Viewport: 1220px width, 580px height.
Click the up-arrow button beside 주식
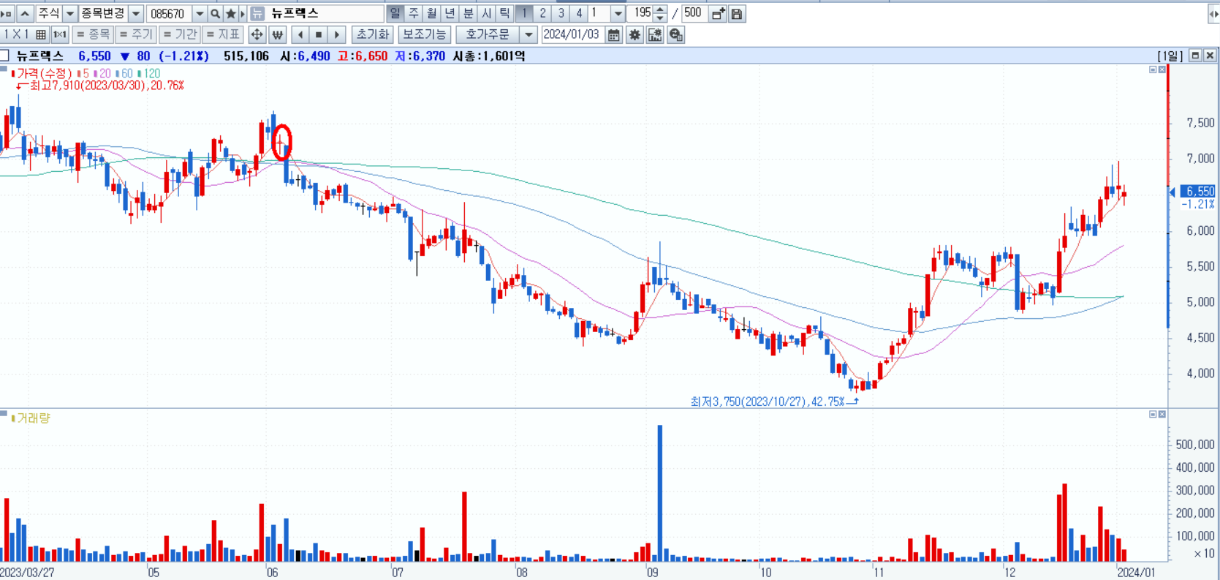point(25,13)
